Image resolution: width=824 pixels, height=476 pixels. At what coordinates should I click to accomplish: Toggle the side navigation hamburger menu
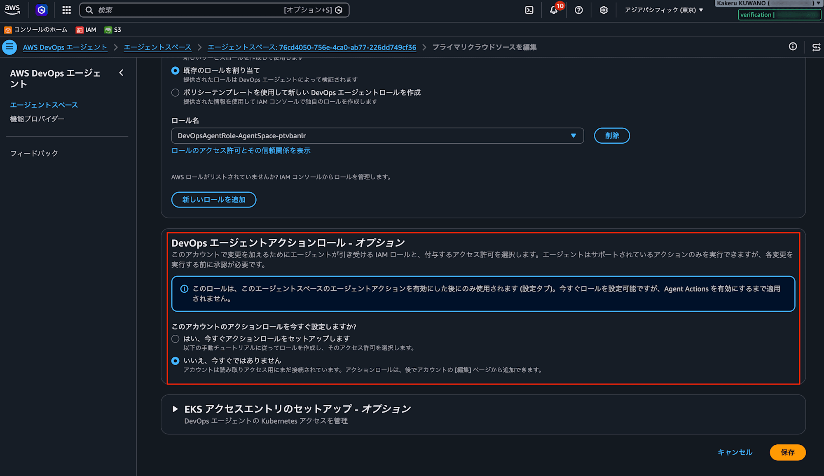pyautogui.click(x=9, y=47)
